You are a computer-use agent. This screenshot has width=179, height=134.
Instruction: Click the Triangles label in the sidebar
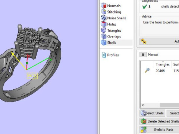point(114,31)
